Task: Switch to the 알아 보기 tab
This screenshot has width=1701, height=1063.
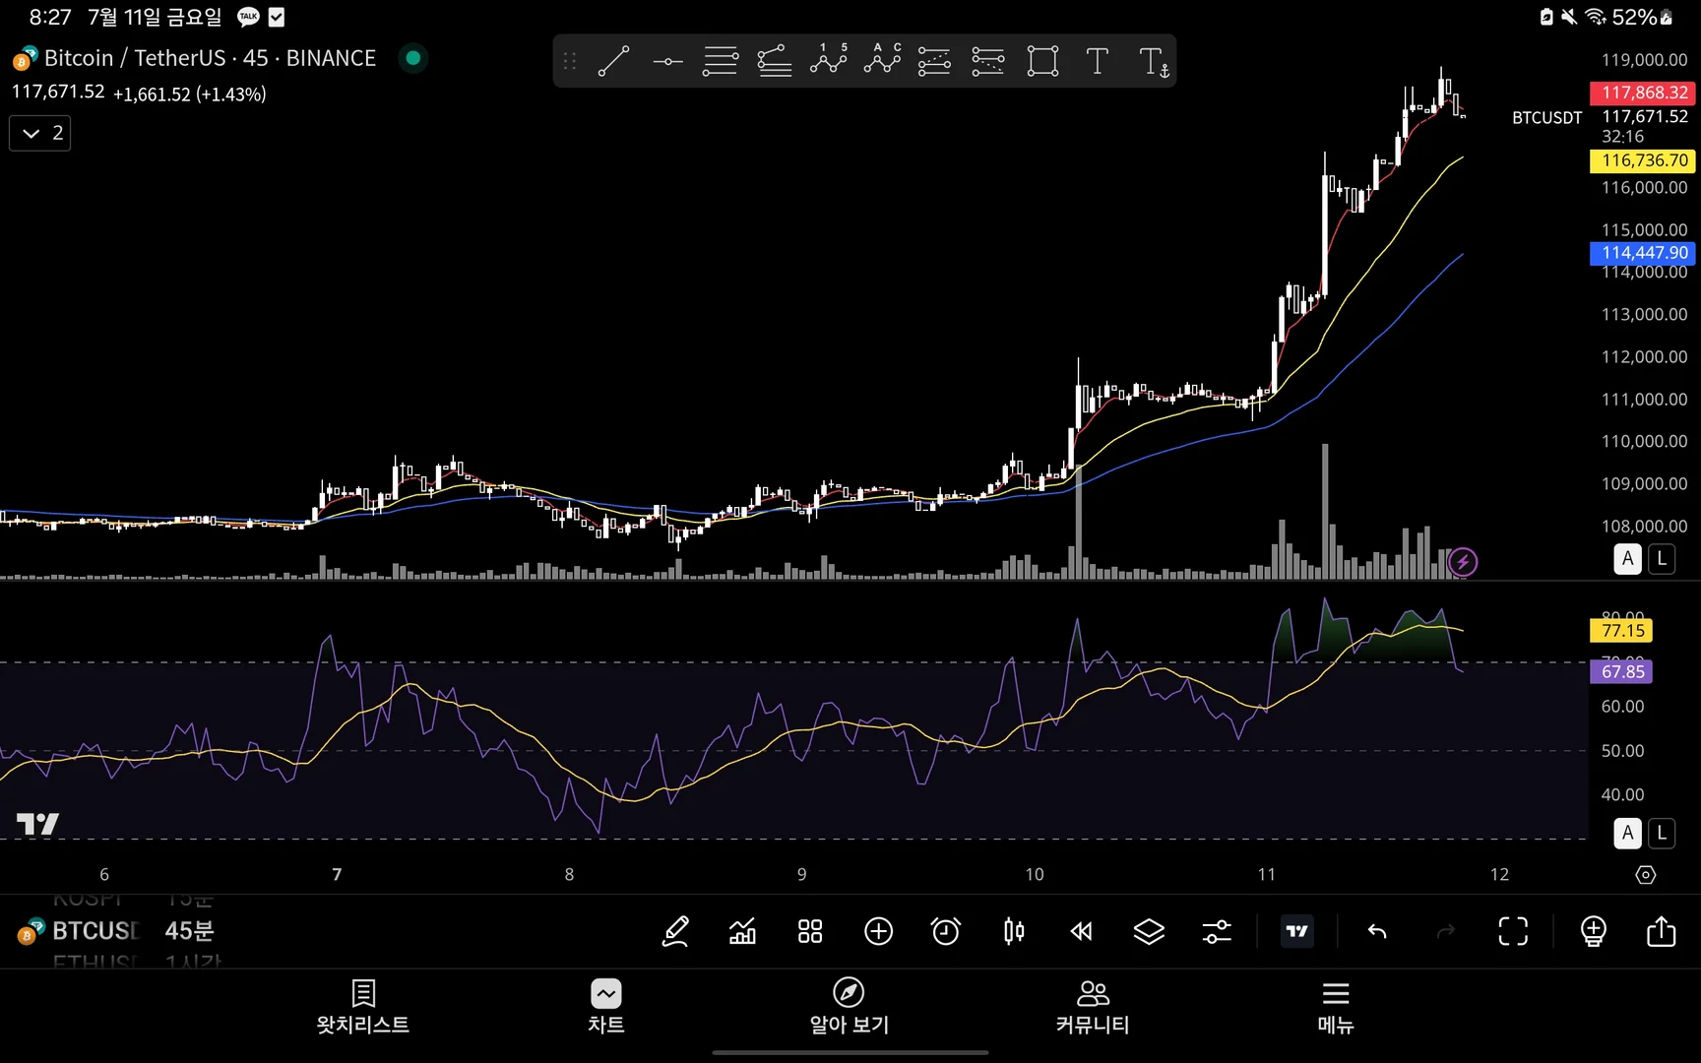Action: point(849,1007)
